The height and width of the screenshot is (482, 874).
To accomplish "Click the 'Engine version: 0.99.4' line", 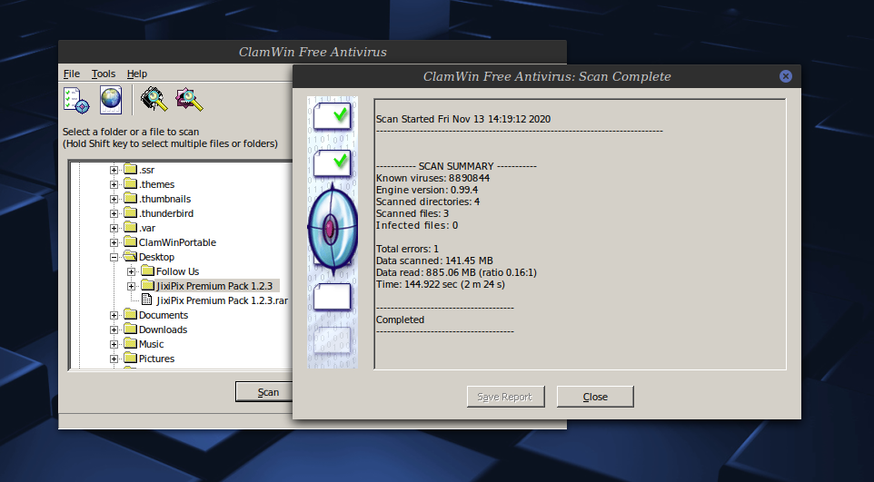I will point(426,190).
